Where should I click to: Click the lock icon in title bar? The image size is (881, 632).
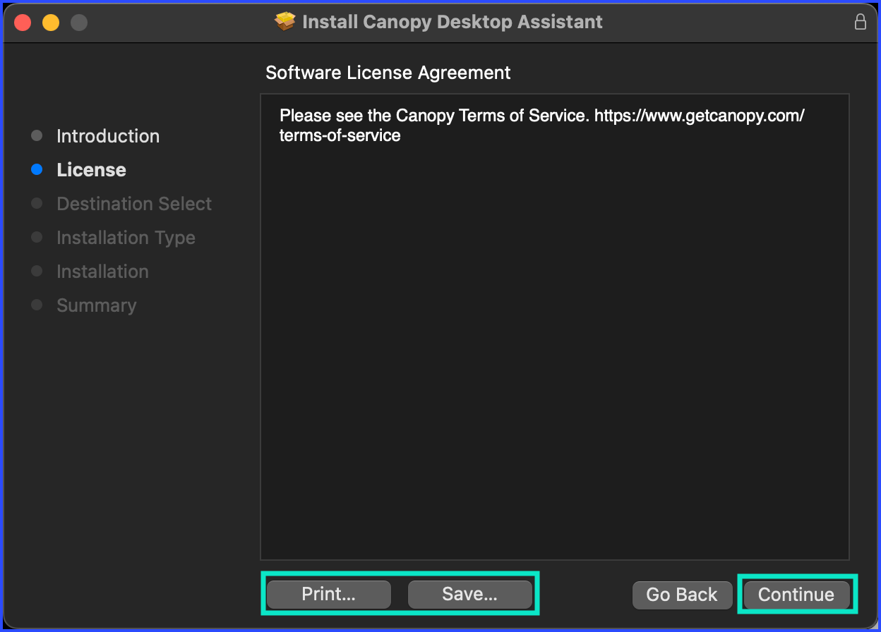(x=860, y=22)
